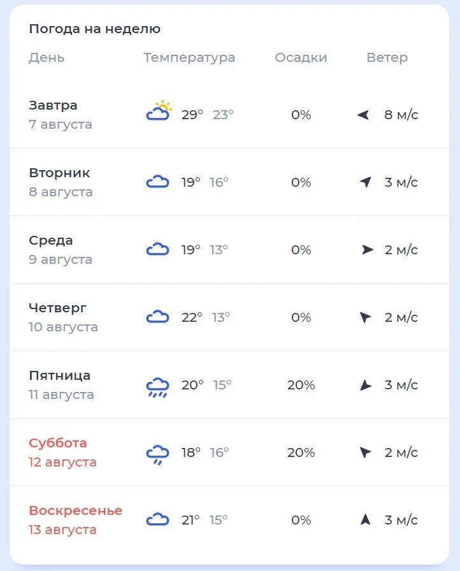Click the Погода на неделю title
Screen dimensions: 460x571
click(94, 29)
